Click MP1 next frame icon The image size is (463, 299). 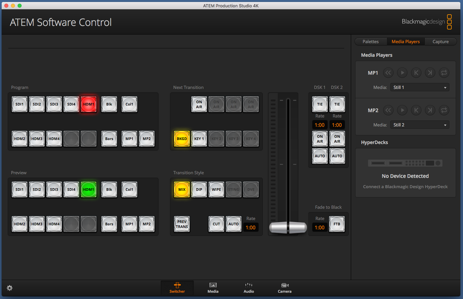(x=430, y=73)
